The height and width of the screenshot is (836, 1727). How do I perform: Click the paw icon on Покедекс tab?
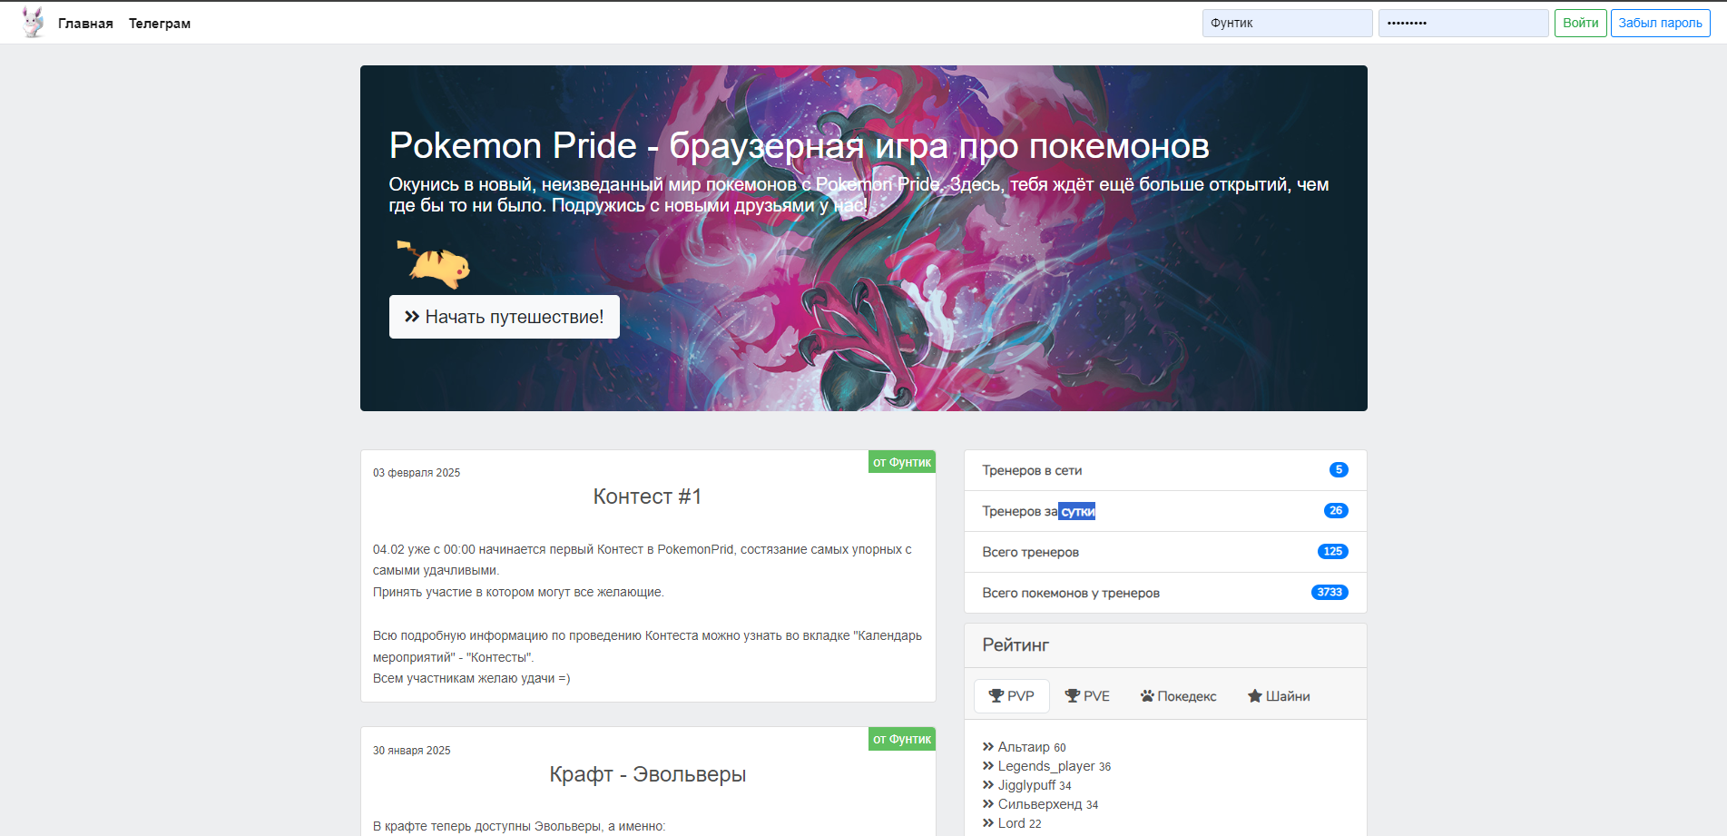click(x=1148, y=696)
